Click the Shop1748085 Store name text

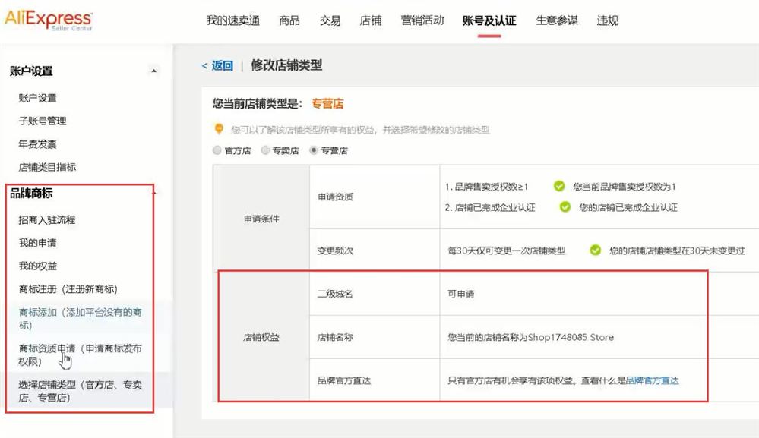tap(571, 337)
